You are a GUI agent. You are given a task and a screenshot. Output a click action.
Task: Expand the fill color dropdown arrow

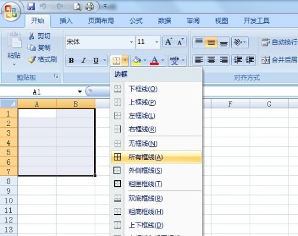click(x=145, y=61)
